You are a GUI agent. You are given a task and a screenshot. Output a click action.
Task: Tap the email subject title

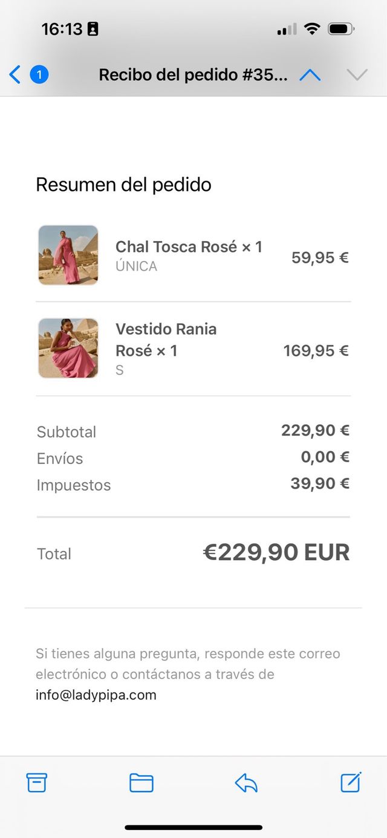(193, 75)
